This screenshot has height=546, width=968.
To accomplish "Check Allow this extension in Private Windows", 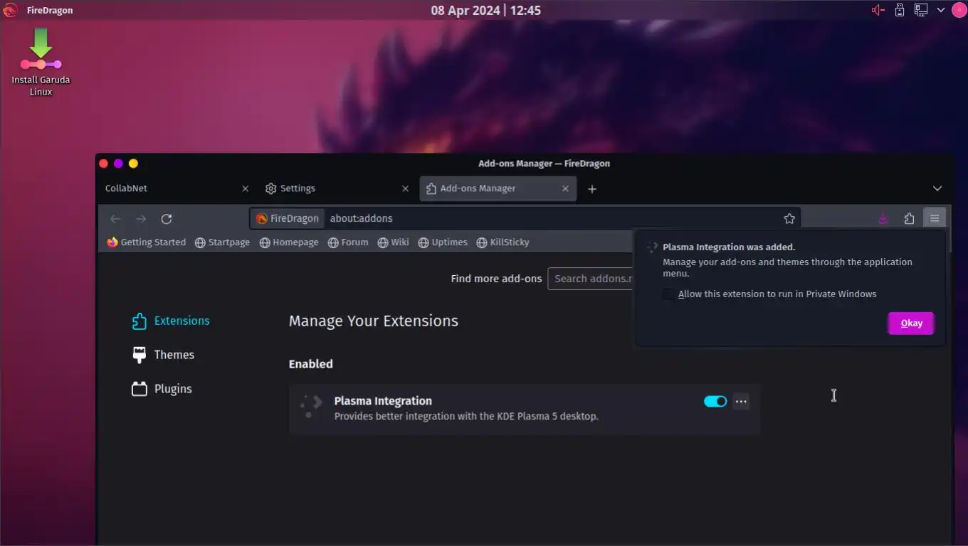I will [x=668, y=294].
